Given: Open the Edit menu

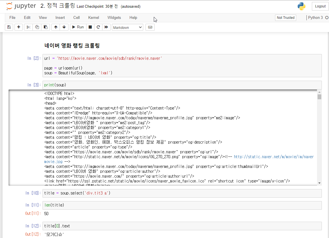Looking at the screenshot, I should pos(27,18).
